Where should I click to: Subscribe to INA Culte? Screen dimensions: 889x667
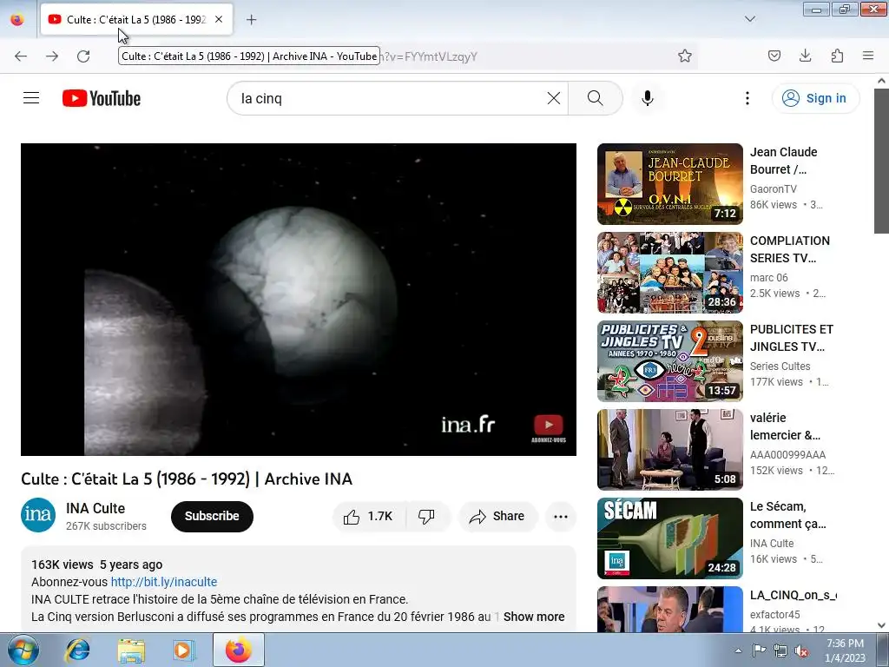[212, 516]
